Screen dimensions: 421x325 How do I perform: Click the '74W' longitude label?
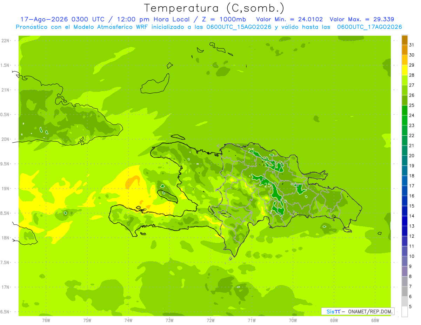(128, 320)
